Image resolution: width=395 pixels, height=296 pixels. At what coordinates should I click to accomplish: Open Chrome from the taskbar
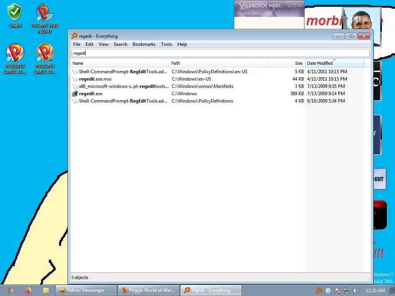tap(10, 290)
